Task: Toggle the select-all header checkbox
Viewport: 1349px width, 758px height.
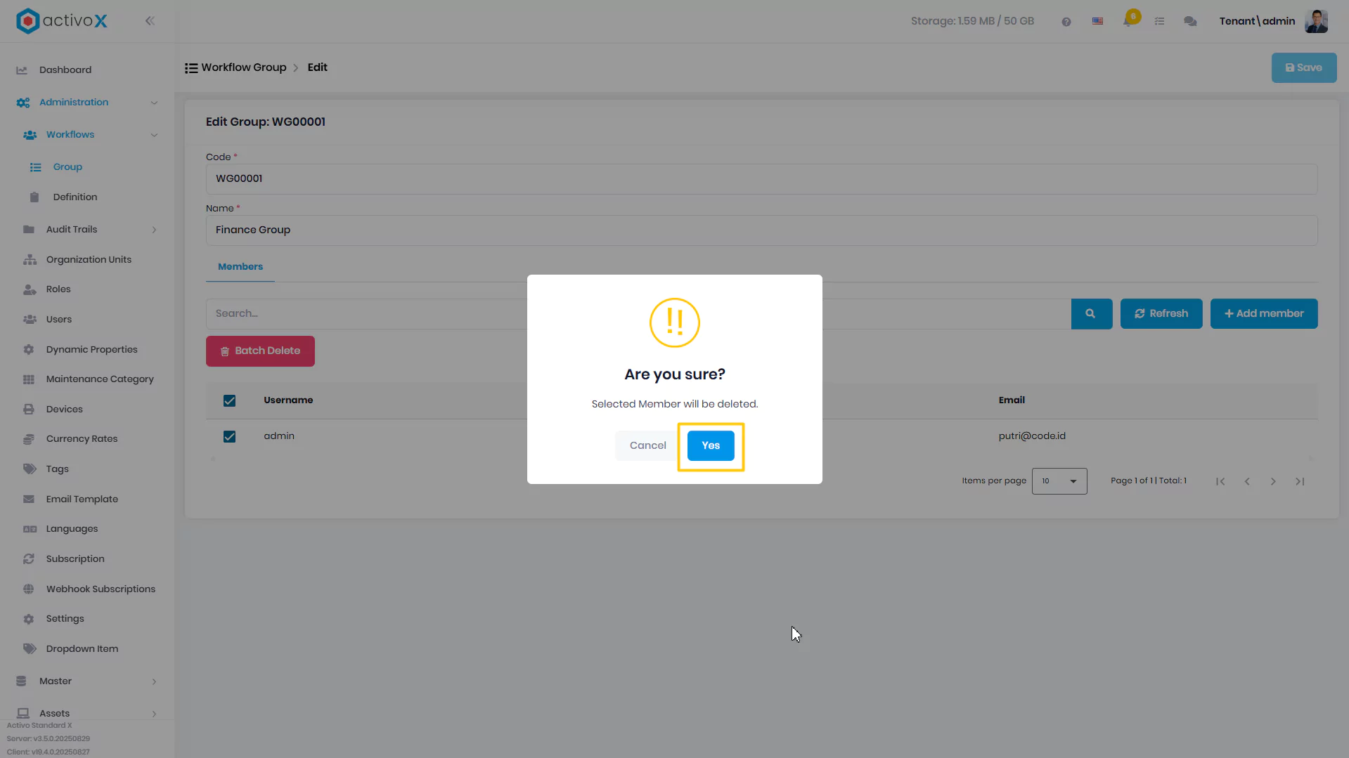Action: [x=229, y=401]
